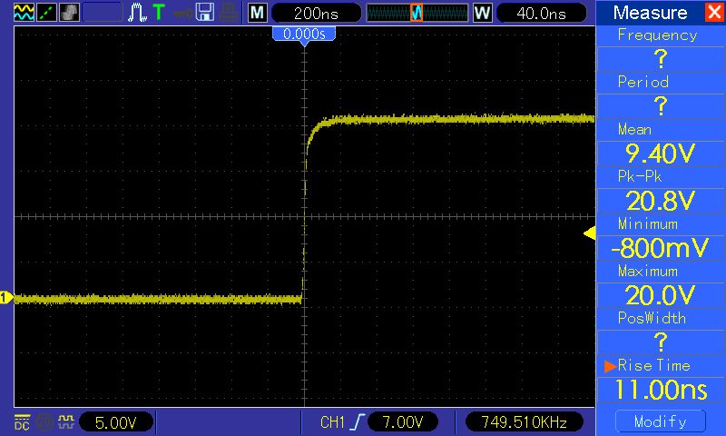This screenshot has width=726, height=436.
Task: Click the pulse waveform acquisition icon
Action: click(137, 13)
